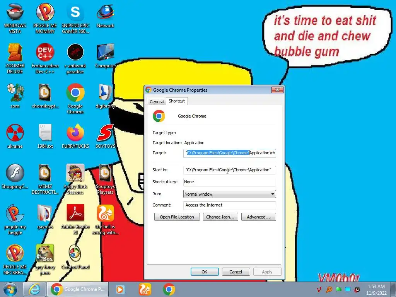Viewport: 396px width, 297px height.
Task: Focus the Shortcut key field
Action: (x=230, y=182)
